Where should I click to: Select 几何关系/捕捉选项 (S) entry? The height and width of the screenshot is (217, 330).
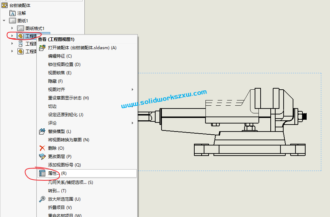[70, 182]
